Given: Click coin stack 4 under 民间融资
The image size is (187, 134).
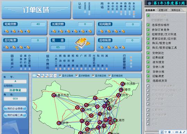Looking at the screenshot, I should pyautogui.click(x=123, y=32).
